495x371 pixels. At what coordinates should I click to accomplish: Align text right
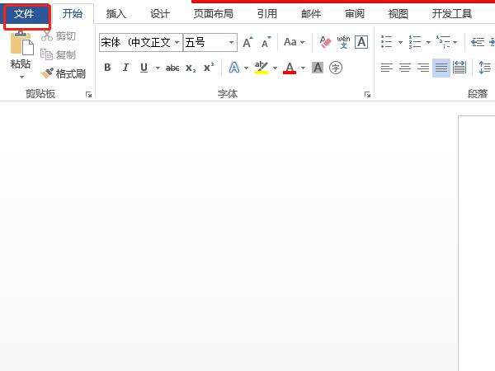[x=423, y=68]
